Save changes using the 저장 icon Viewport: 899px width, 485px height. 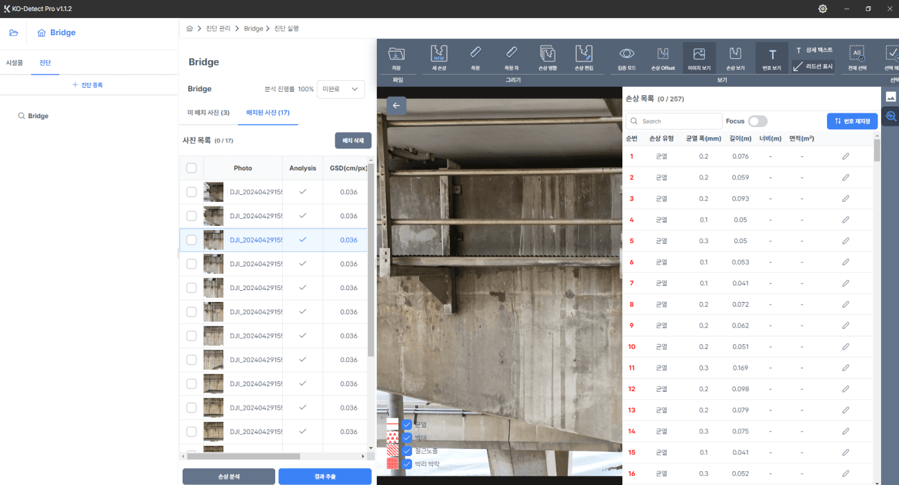[395, 57]
